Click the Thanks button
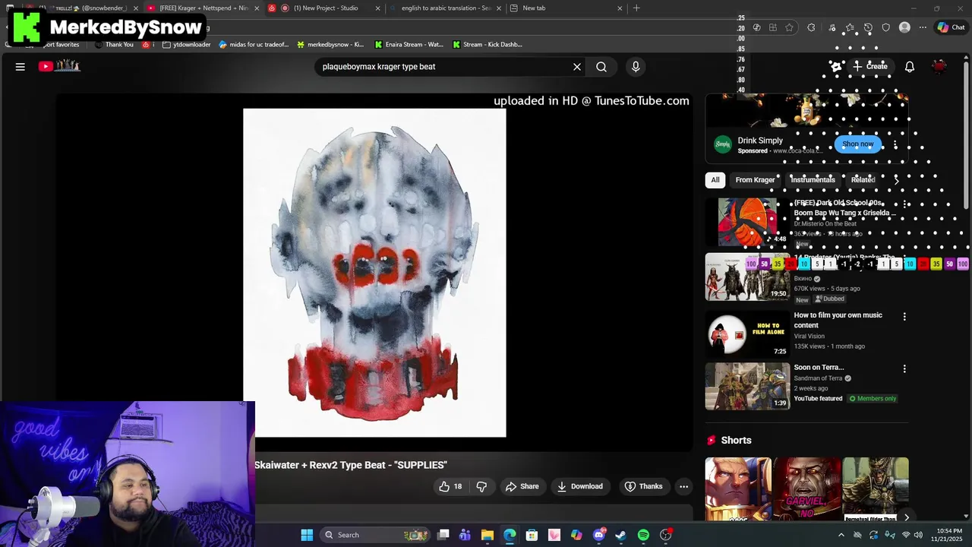This screenshot has width=972, height=547. tap(643, 486)
